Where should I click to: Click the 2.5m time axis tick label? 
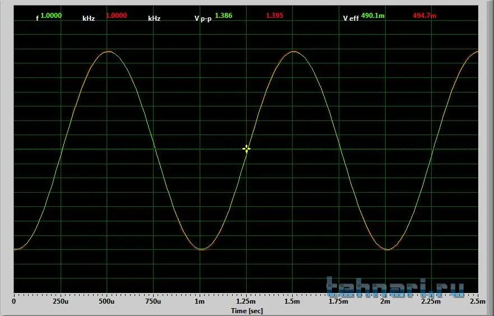click(x=478, y=301)
